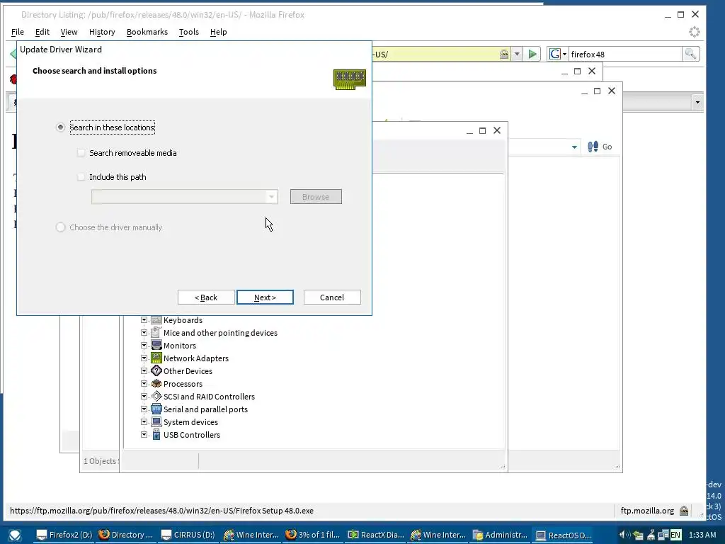
Task: Click the green hardware card icon in wizard
Action: coord(350,79)
